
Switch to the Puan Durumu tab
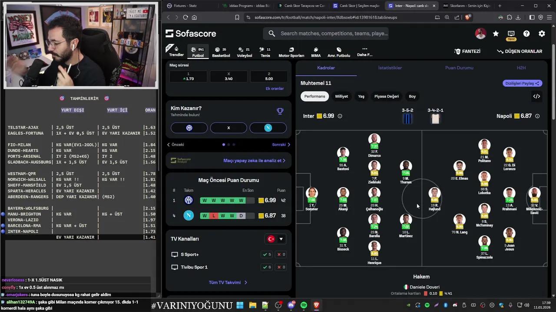point(459,68)
